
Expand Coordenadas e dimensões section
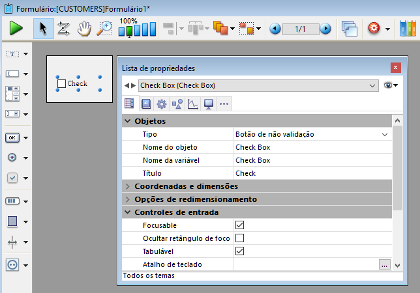128,186
